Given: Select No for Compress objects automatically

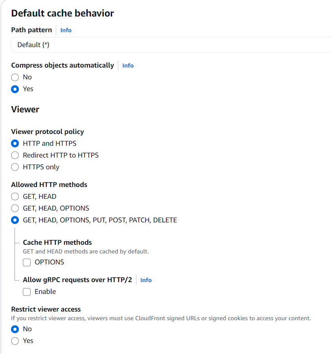Looking at the screenshot, I should 15,77.
